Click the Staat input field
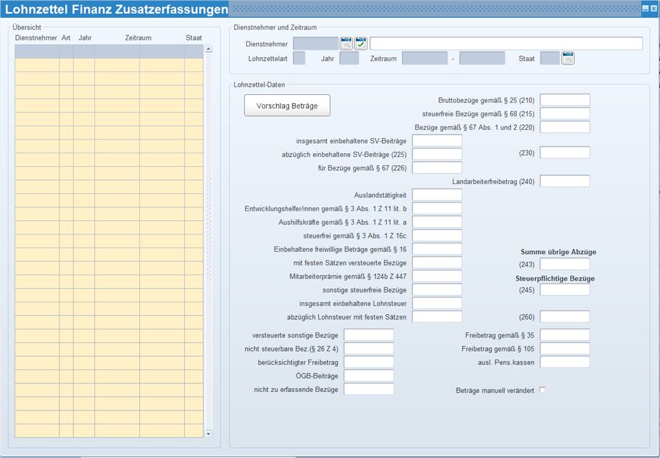The height and width of the screenshot is (458, 660). tap(550, 58)
